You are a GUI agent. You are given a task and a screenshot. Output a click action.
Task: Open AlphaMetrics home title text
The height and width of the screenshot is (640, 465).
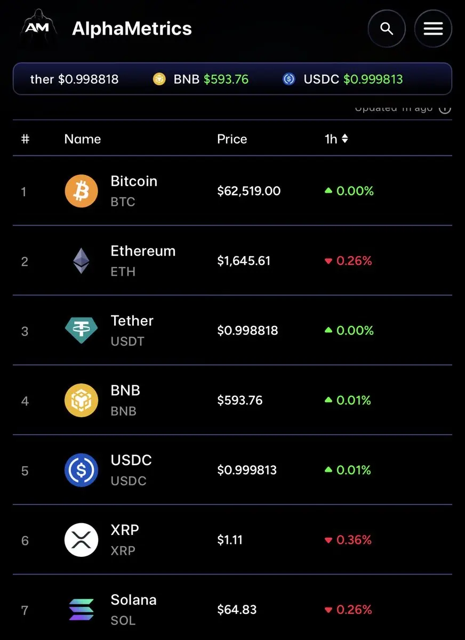132,28
